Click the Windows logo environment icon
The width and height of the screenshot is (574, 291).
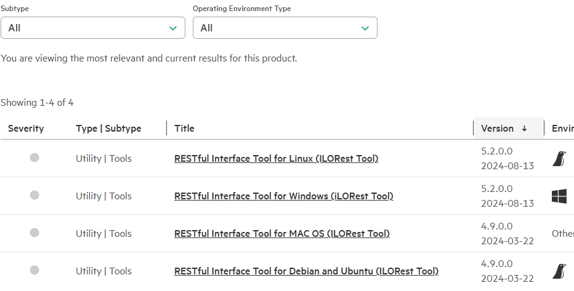pyautogui.click(x=559, y=196)
